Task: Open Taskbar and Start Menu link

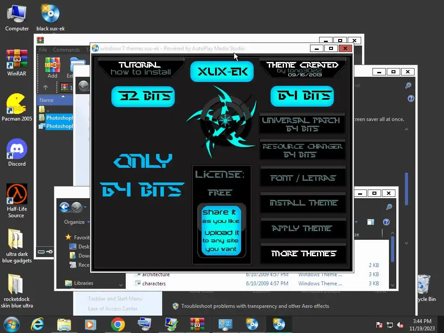Action: (x=115, y=298)
